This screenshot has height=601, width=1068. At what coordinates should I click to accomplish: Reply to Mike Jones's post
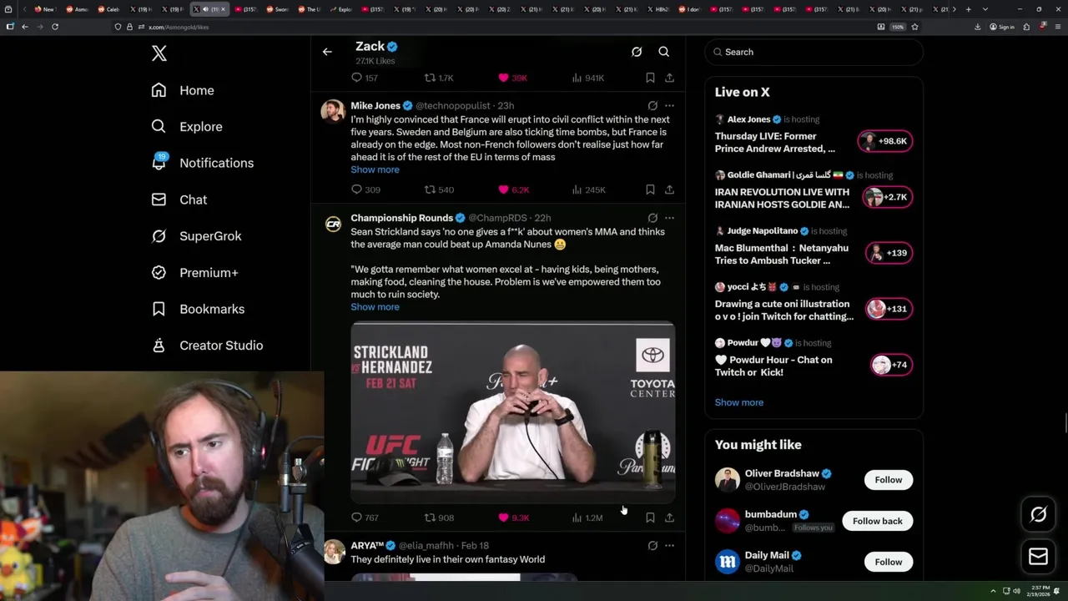pyautogui.click(x=365, y=189)
